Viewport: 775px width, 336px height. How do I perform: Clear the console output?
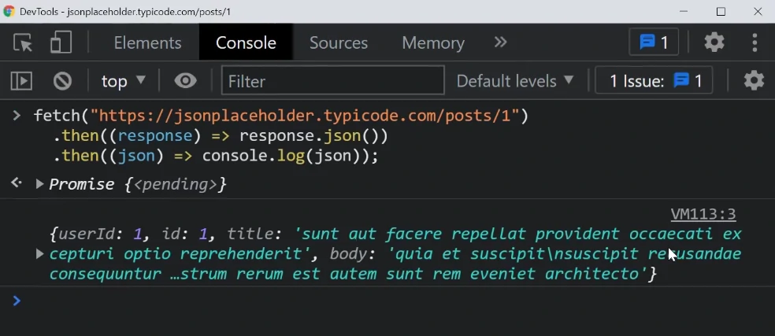click(62, 80)
